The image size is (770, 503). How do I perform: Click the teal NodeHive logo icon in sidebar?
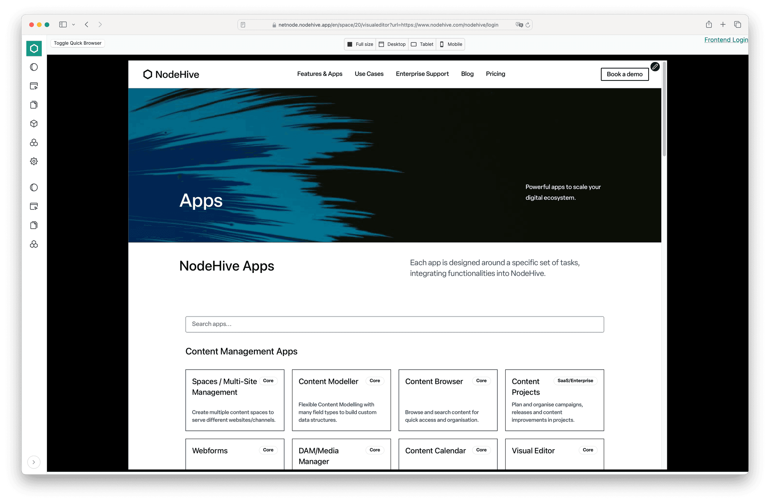[x=34, y=48]
